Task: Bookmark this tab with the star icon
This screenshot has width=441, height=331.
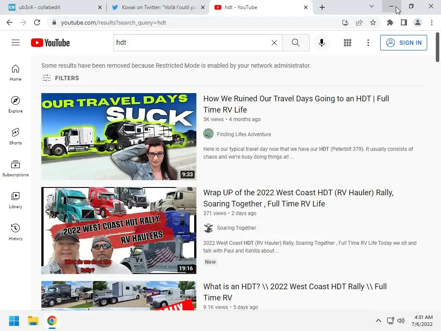Action: point(373,22)
